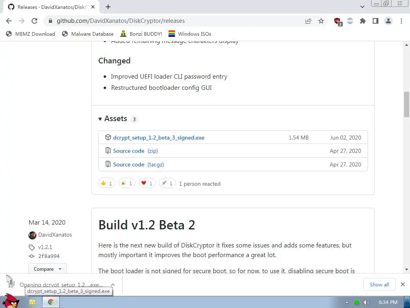Bookmark this page with the star icon

pyautogui.click(x=321, y=21)
